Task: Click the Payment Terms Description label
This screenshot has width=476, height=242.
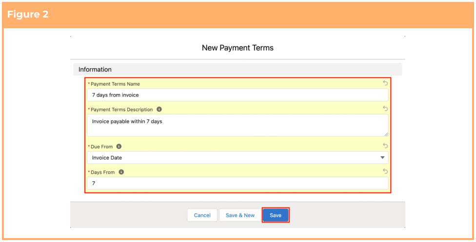Action: pos(122,109)
